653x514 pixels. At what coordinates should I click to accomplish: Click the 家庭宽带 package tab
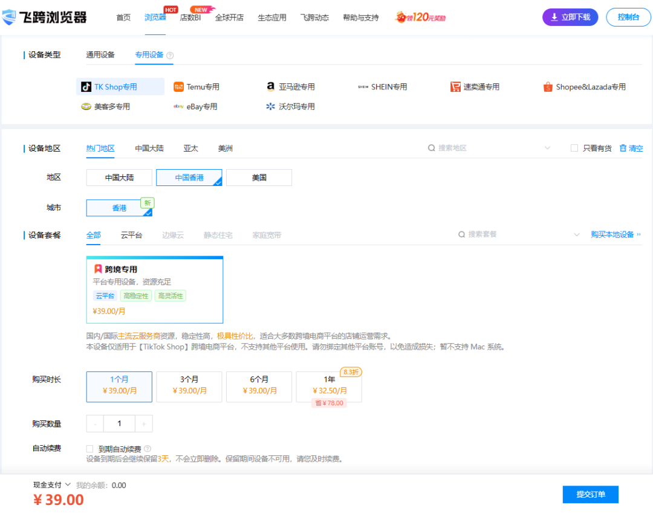click(267, 235)
